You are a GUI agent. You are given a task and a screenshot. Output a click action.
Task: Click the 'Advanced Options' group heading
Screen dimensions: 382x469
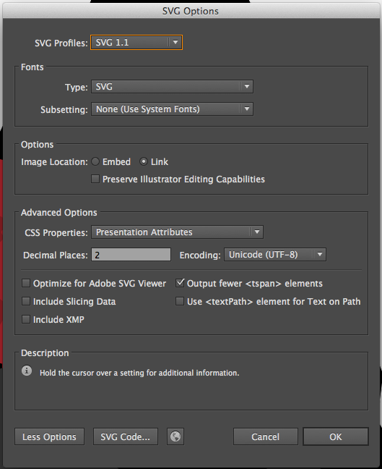click(x=58, y=212)
